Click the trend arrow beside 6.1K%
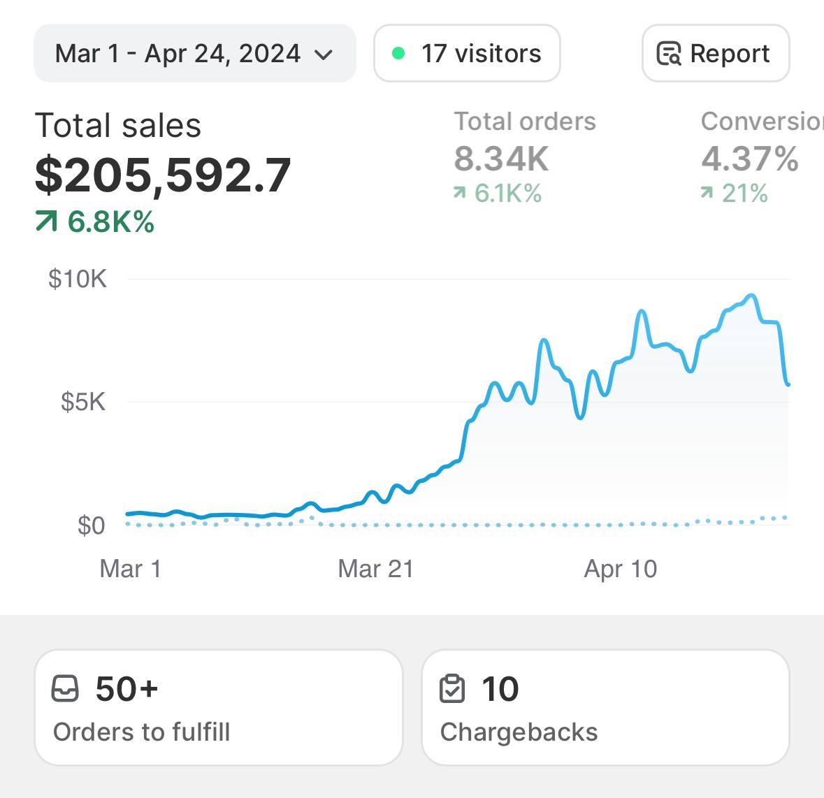This screenshot has height=798, width=824. click(459, 193)
